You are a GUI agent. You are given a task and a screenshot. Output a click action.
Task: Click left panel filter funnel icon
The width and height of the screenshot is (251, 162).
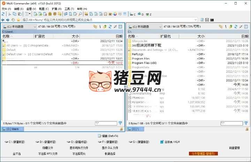(120, 123)
